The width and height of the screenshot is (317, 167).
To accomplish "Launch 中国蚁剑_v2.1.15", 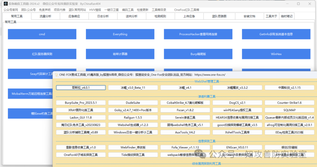I will [289, 88].
